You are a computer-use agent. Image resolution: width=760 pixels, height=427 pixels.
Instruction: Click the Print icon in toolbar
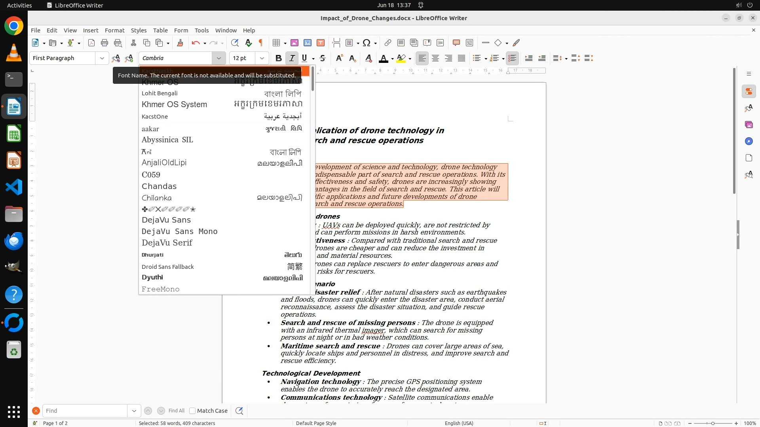point(104,43)
